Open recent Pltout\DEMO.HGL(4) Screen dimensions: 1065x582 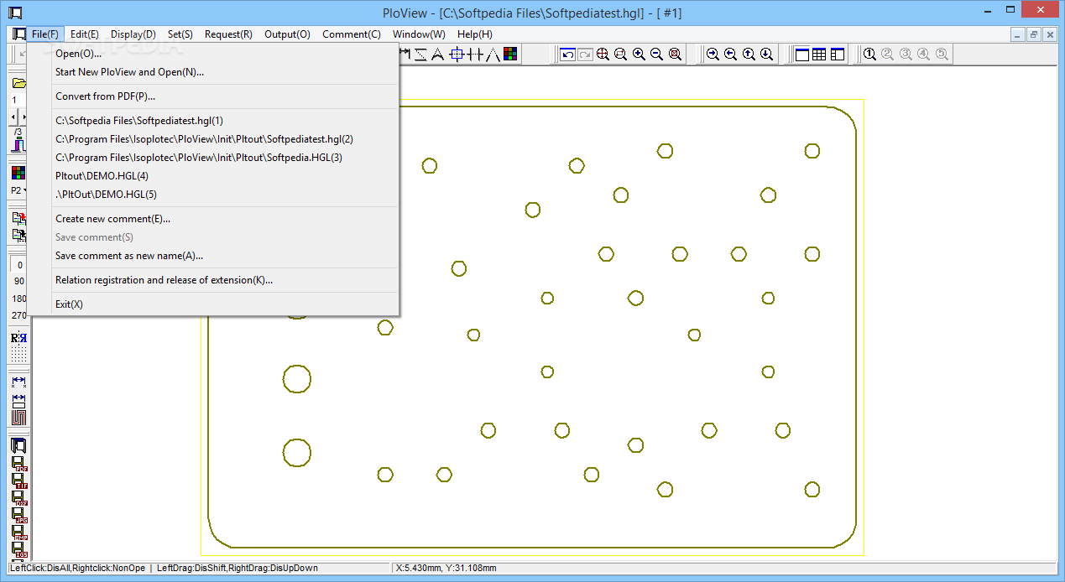(213, 176)
